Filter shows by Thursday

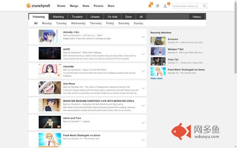click(96, 23)
